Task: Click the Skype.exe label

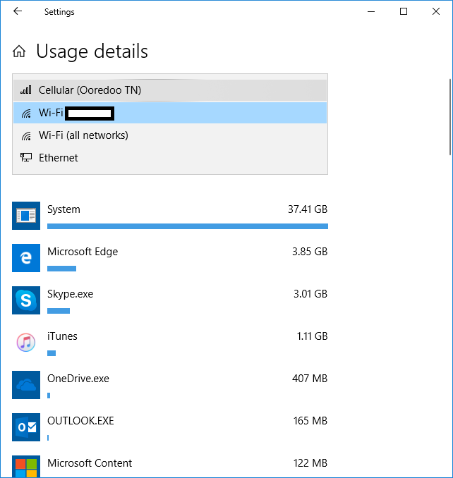Action: pyautogui.click(x=70, y=294)
